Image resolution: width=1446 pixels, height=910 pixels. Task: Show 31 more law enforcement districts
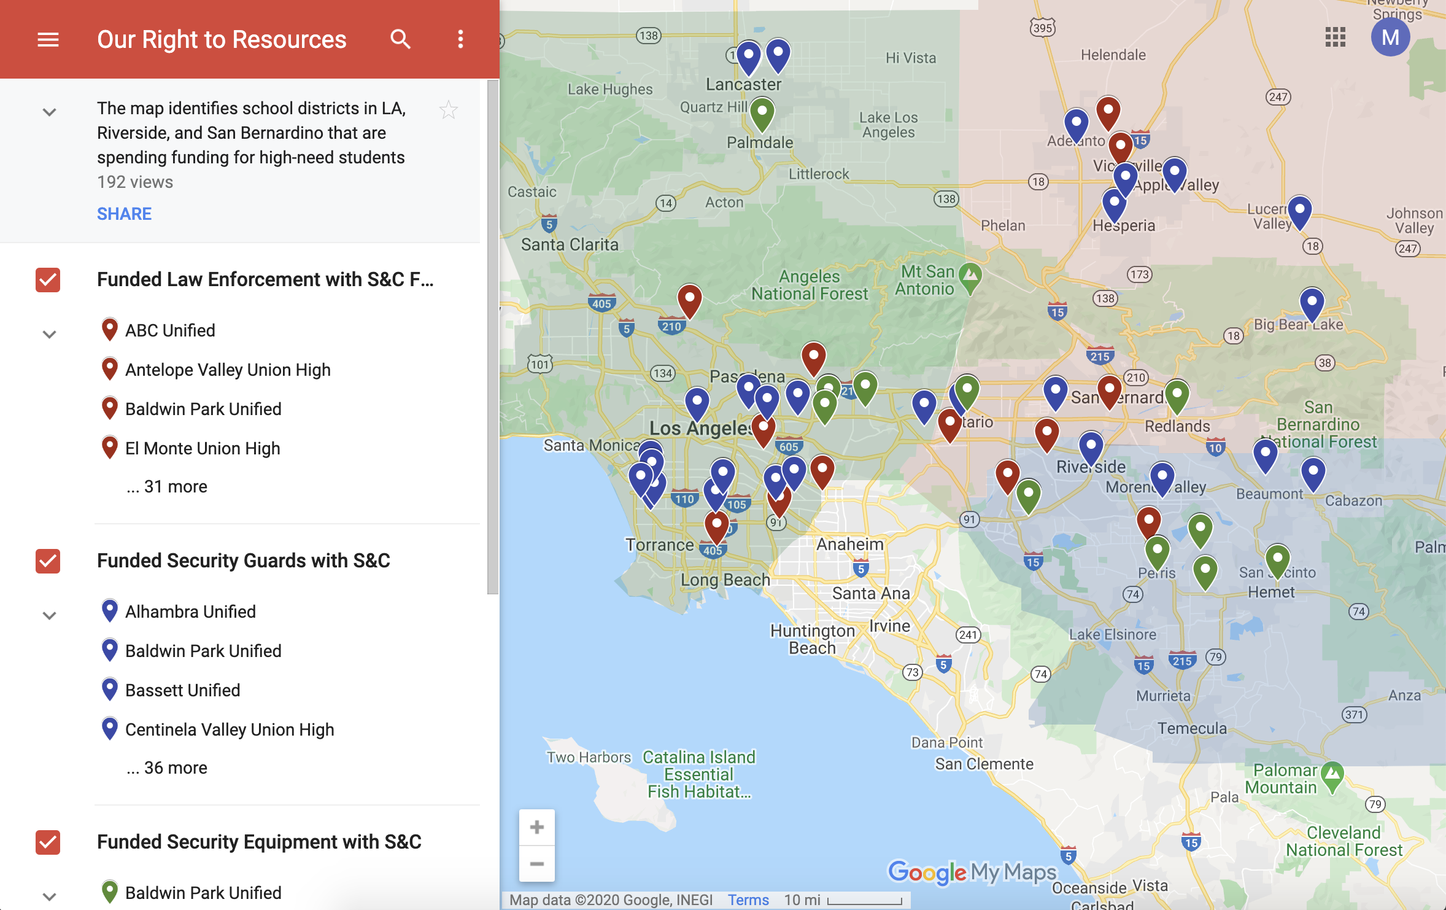pos(166,486)
